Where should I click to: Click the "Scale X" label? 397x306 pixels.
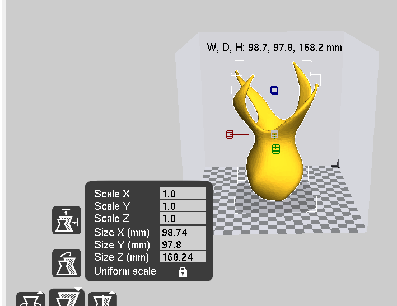[111, 194]
